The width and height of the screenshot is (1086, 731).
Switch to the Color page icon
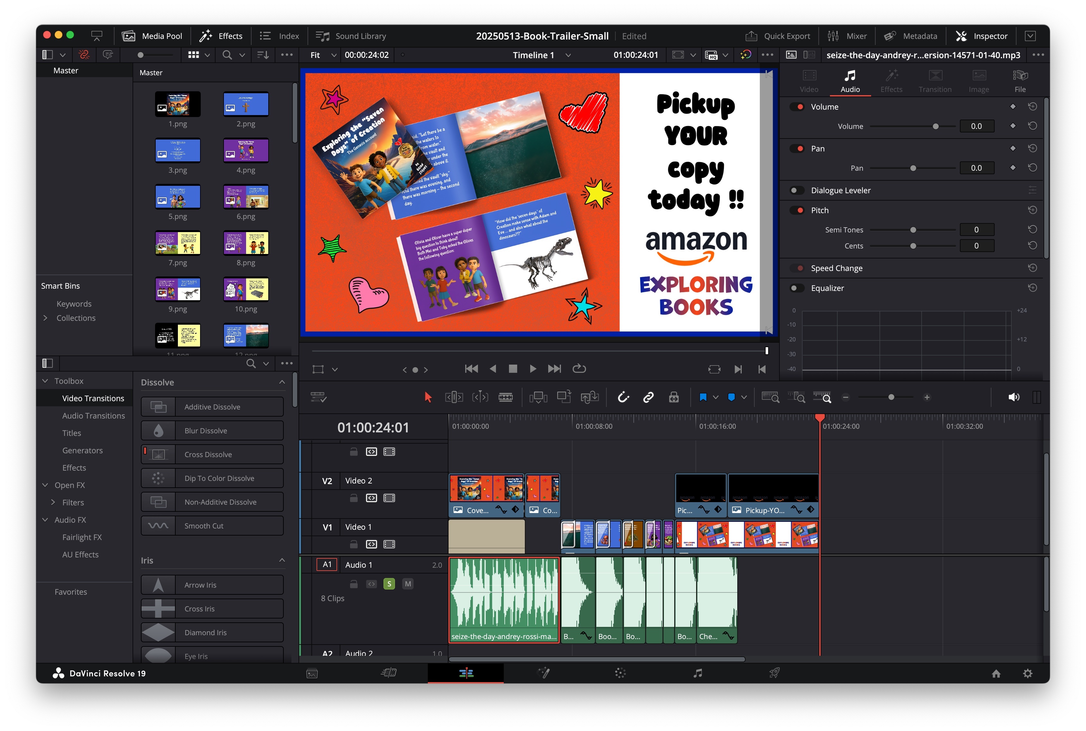620,673
